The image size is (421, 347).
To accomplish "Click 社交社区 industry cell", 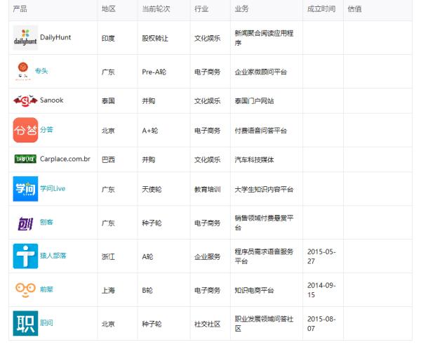I will point(207,324).
